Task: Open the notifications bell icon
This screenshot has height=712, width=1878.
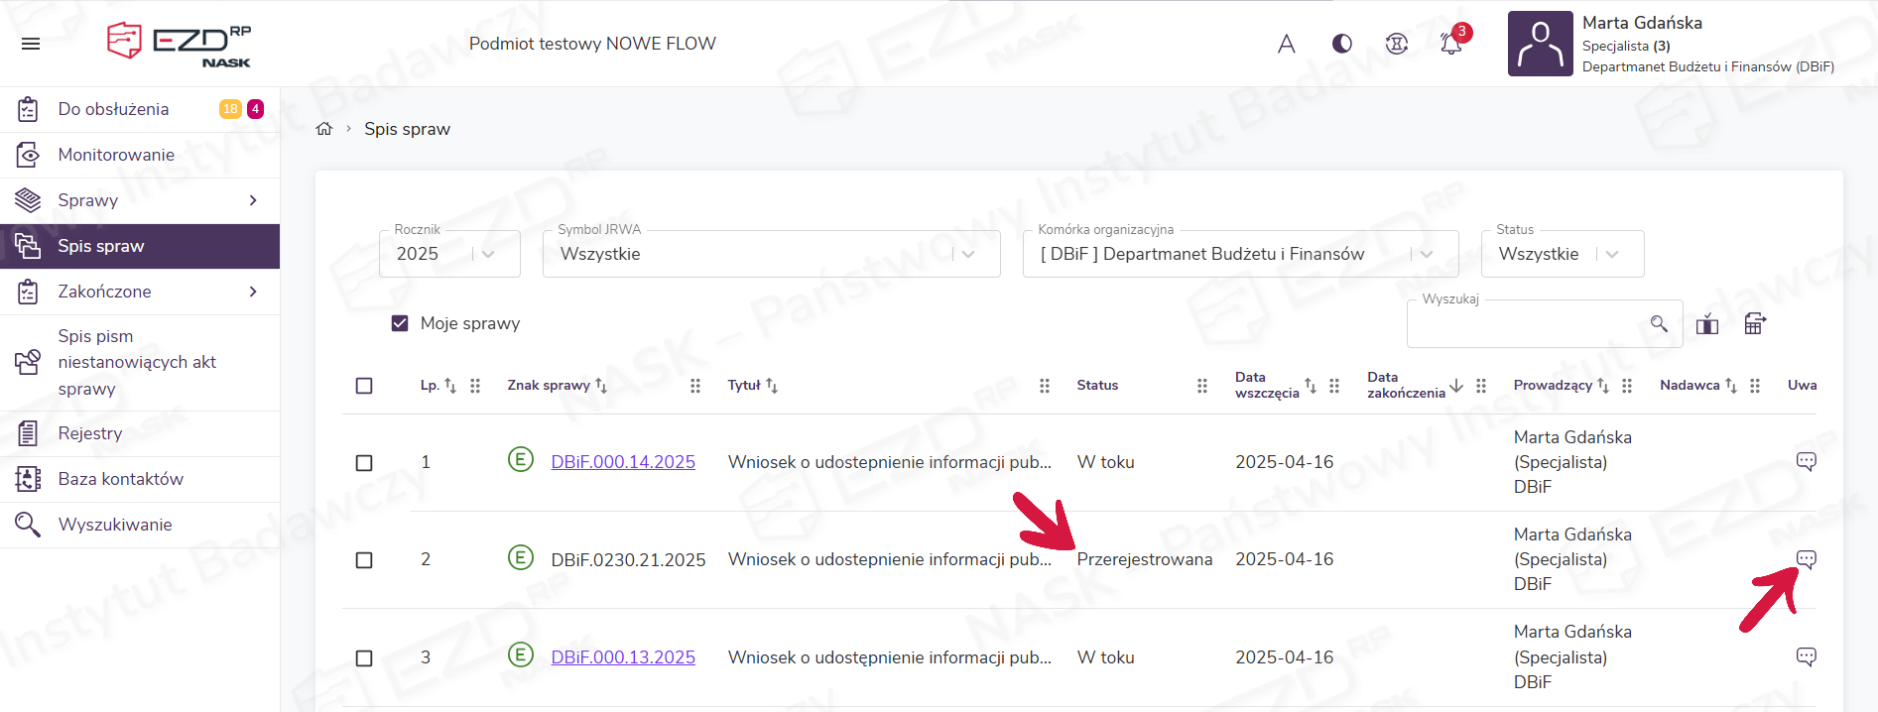Action: [1450, 44]
